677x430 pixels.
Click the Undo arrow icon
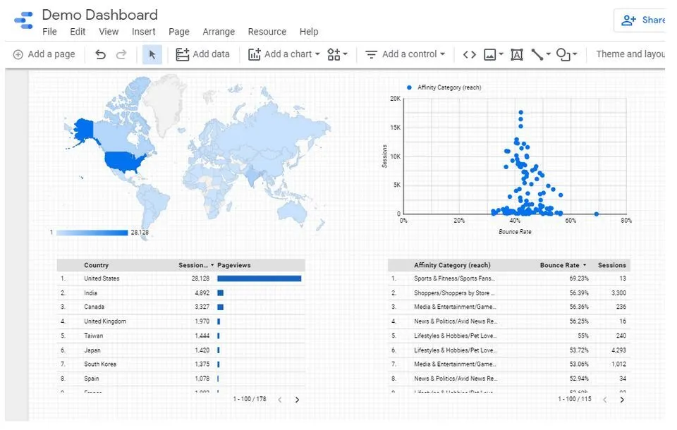coord(100,54)
